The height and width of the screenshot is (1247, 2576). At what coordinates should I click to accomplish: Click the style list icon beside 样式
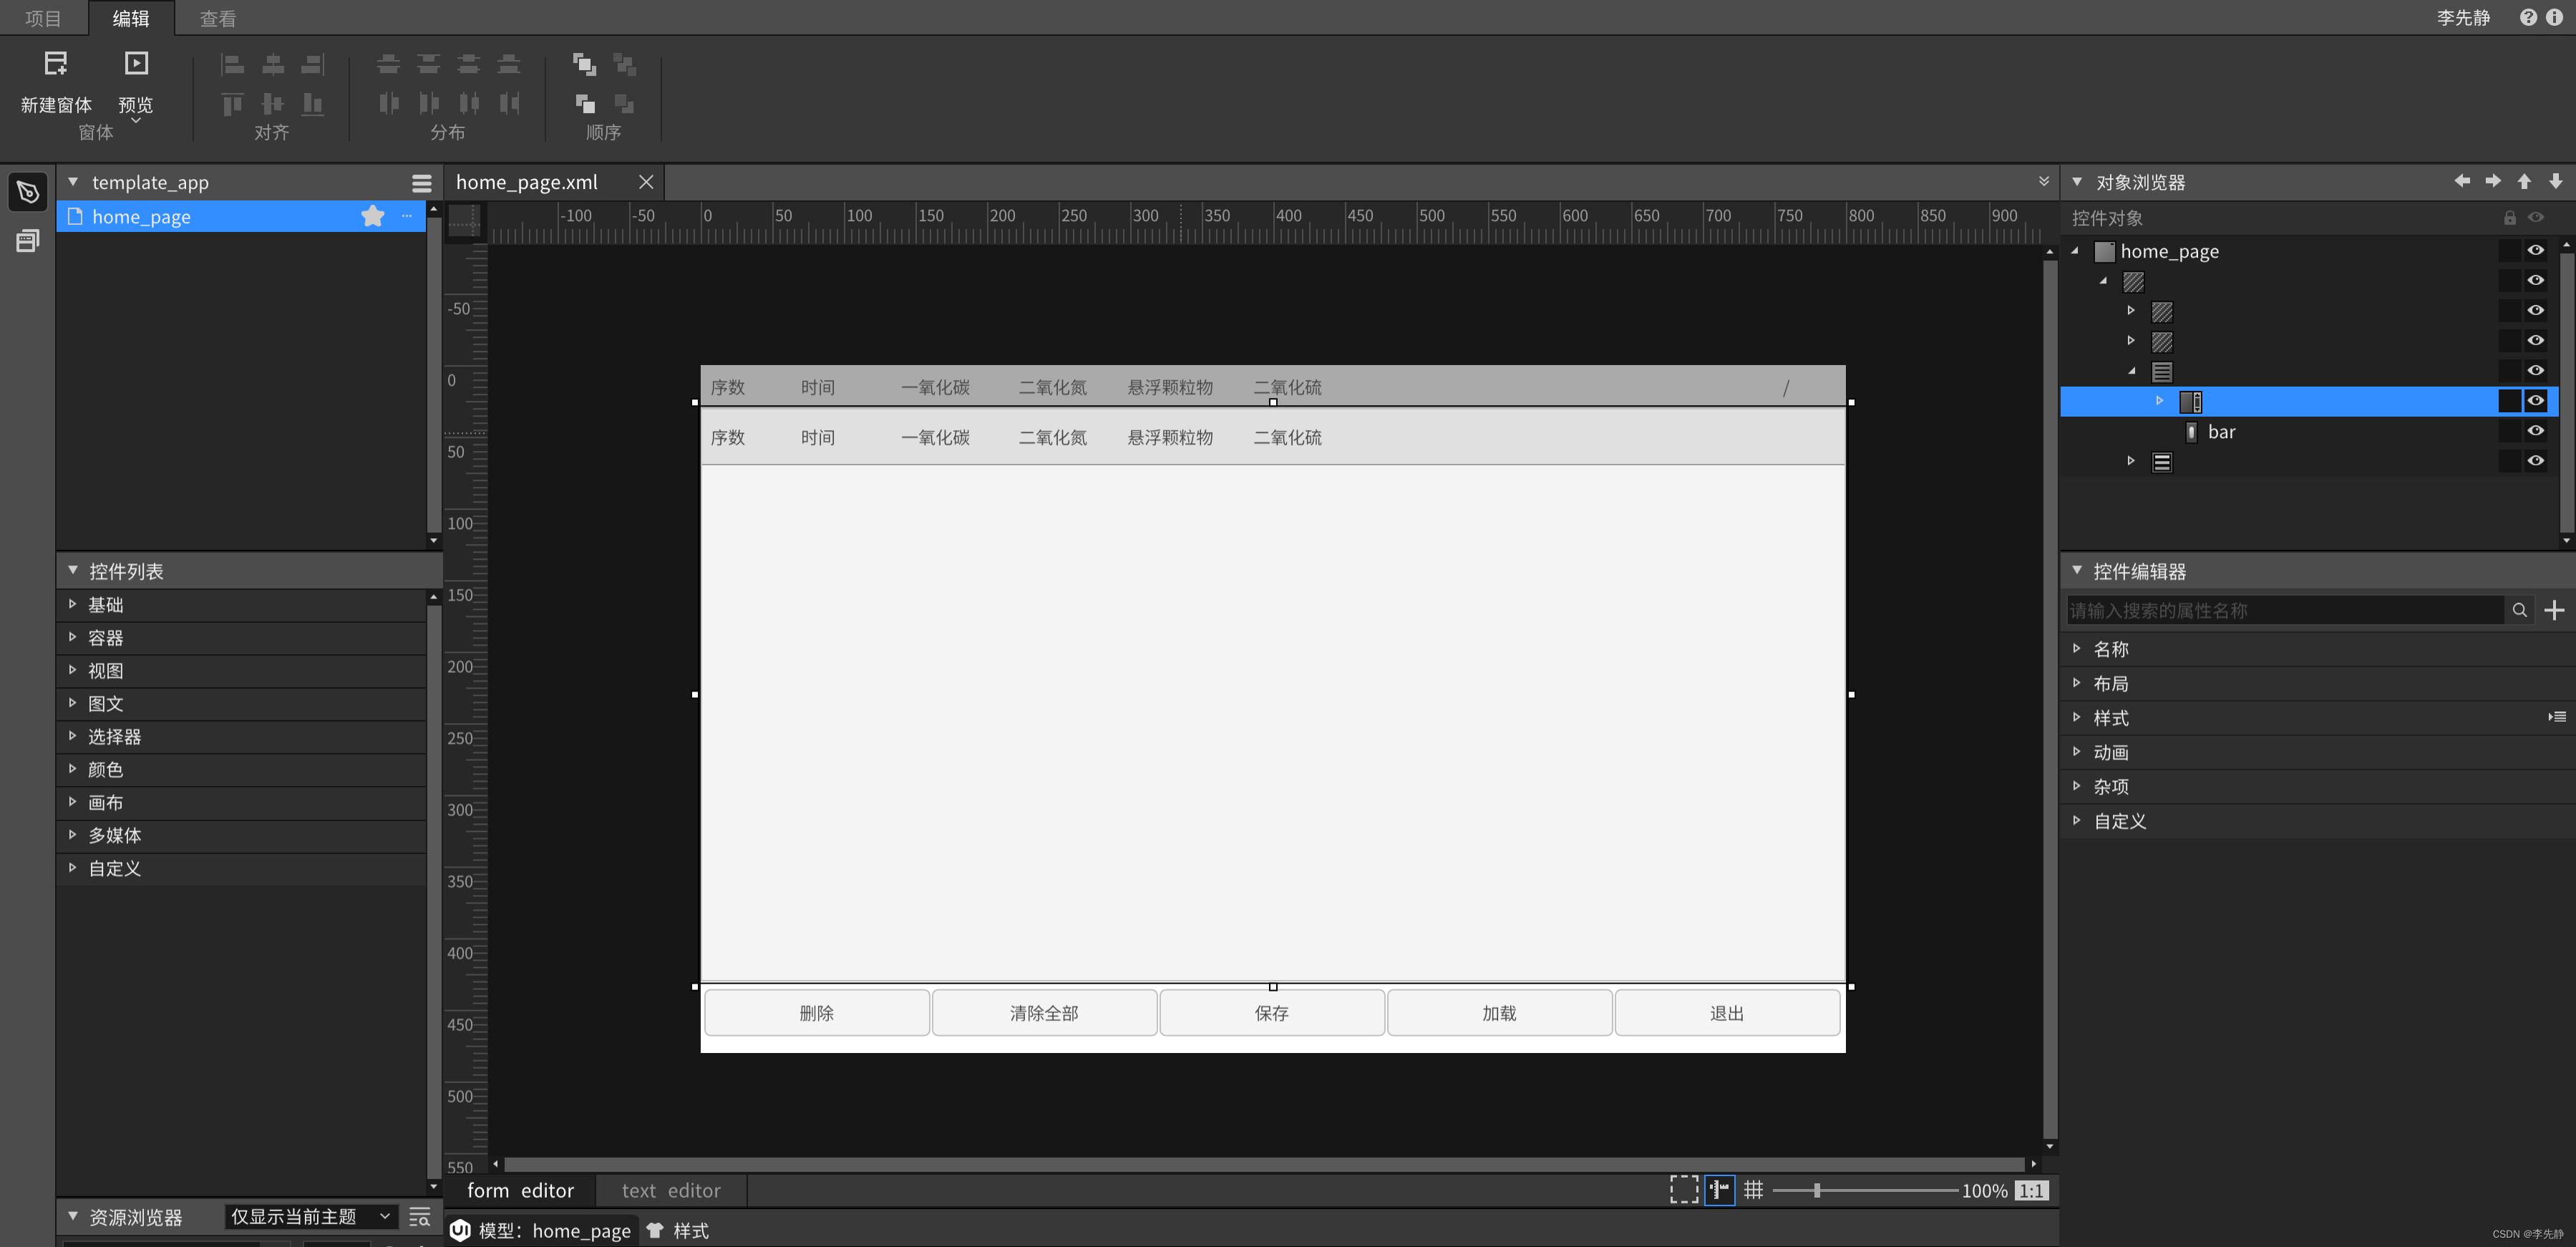[2557, 717]
